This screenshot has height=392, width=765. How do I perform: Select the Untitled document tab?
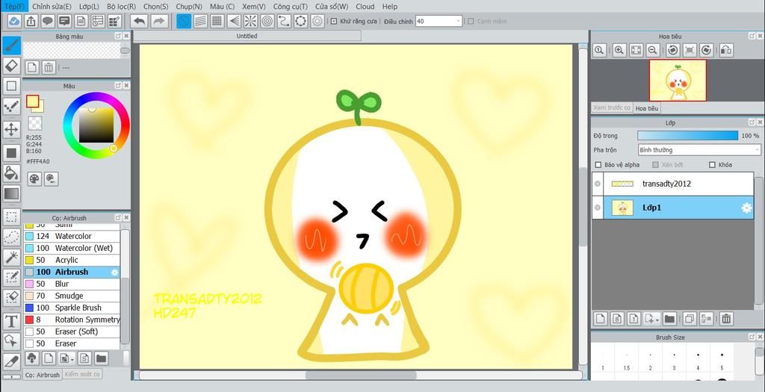point(247,36)
